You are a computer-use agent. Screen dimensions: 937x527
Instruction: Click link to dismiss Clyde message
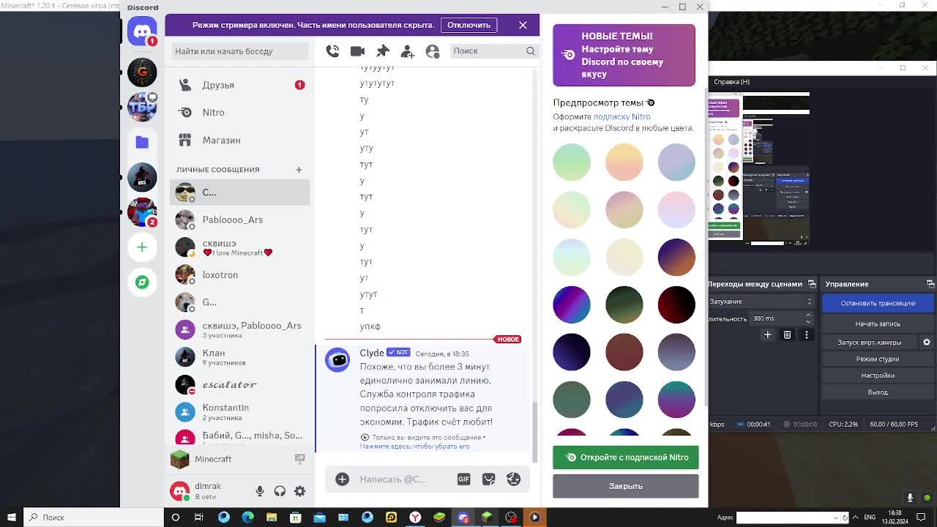415,446
